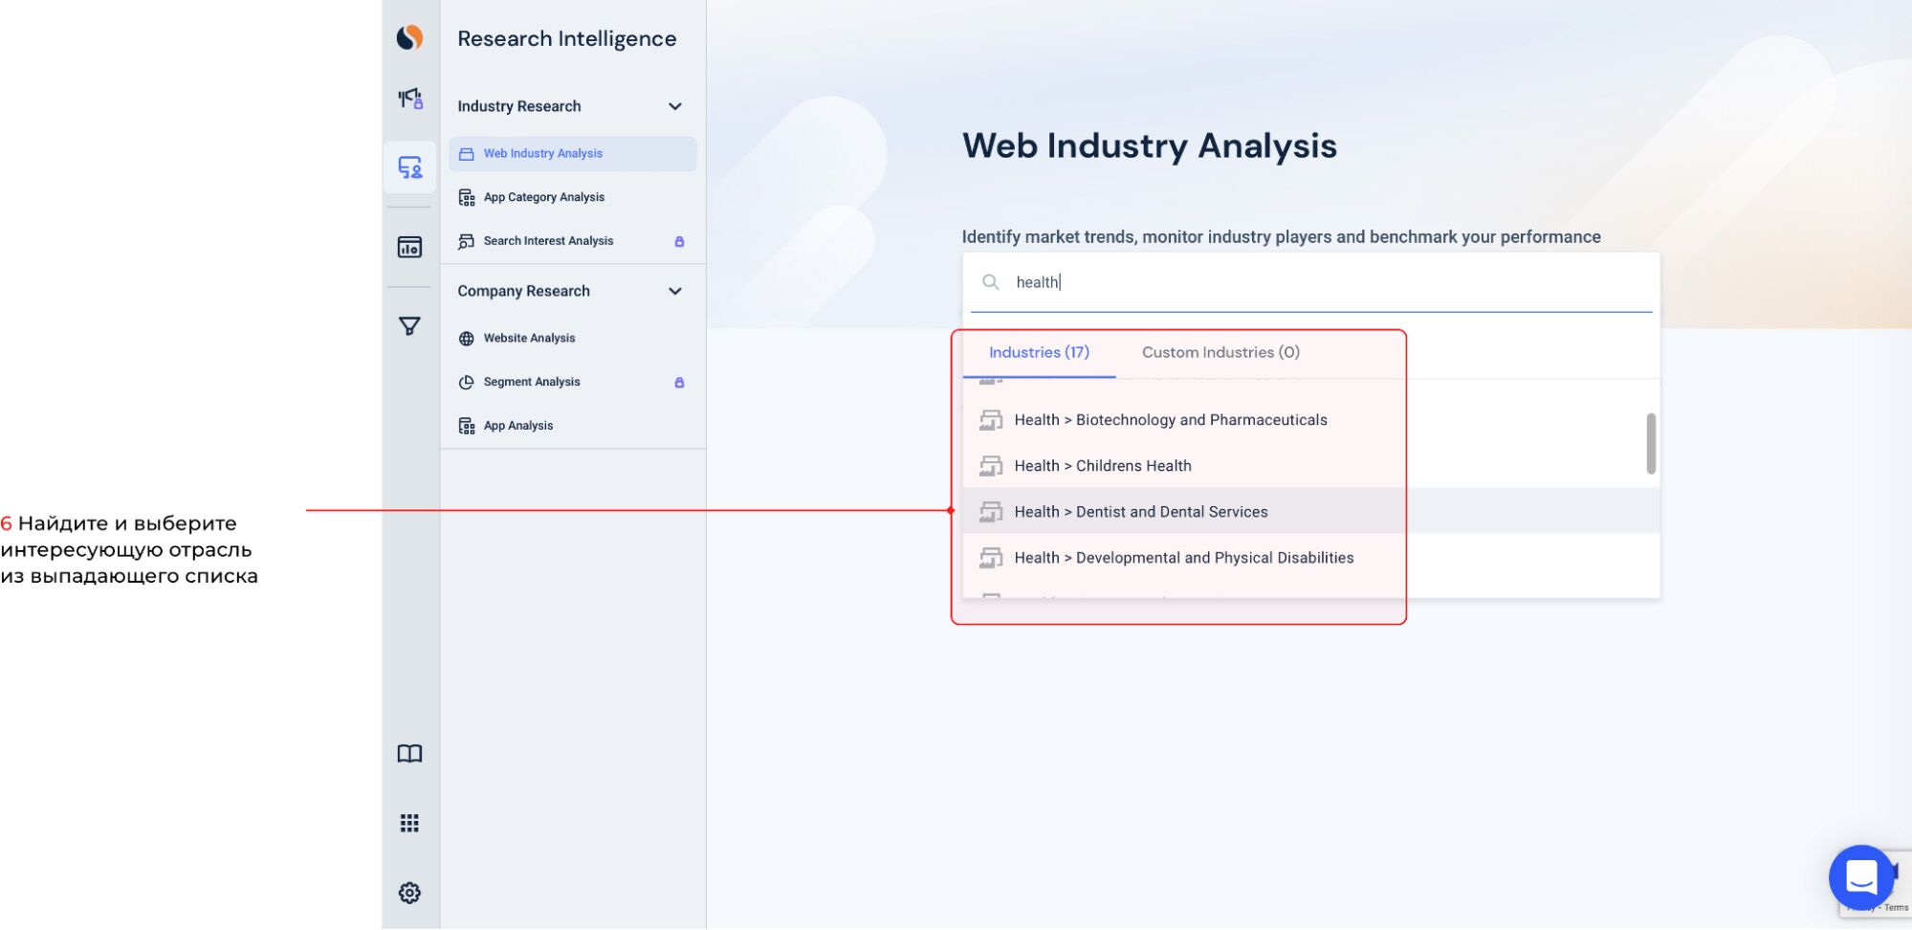Image resolution: width=1912 pixels, height=930 pixels.
Task: Open the locked Search Interest Analysis item
Action: click(x=548, y=241)
